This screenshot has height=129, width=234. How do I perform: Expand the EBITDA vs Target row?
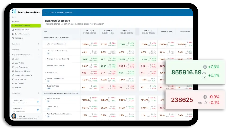45,100
